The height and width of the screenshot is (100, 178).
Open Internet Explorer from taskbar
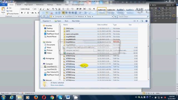(x=11, y=97)
